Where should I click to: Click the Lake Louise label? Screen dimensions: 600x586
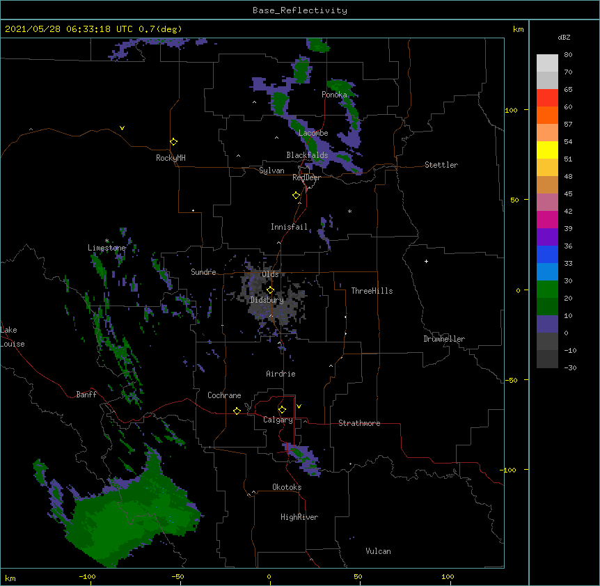coord(11,337)
